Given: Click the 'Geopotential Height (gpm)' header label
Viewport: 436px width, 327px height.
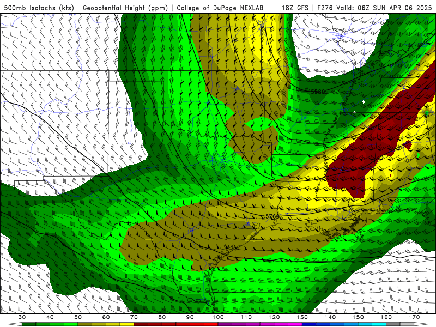Looking at the screenshot, I should [125, 8].
